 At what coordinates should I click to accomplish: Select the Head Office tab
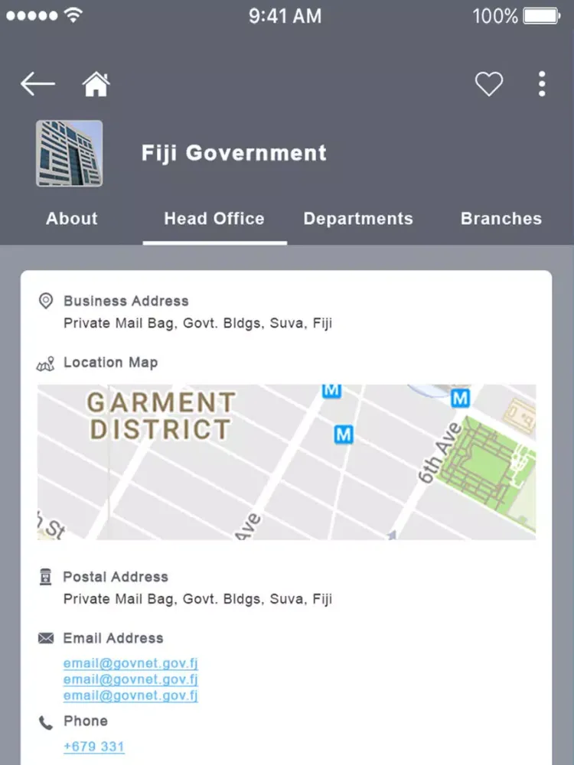pyautogui.click(x=214, y=219)
